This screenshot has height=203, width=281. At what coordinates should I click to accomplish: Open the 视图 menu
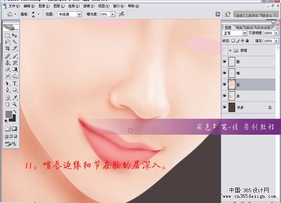pyautogui.click(x=104, y=6)
